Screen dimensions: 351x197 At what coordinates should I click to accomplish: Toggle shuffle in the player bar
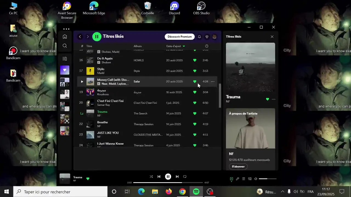pos(151,177)
